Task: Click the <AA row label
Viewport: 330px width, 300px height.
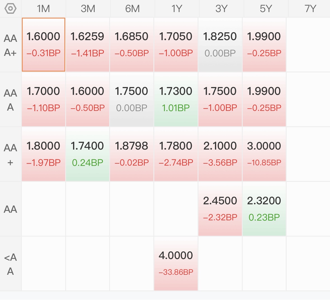Action: click(10, 264)
